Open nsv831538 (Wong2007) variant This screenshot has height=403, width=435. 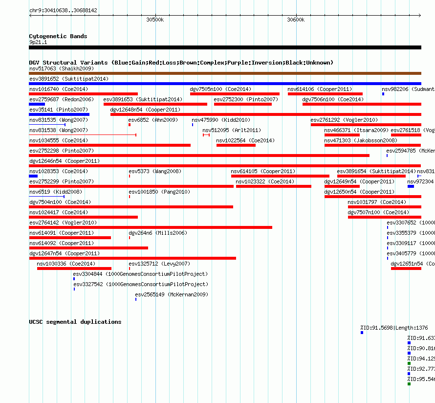point(59,130)
